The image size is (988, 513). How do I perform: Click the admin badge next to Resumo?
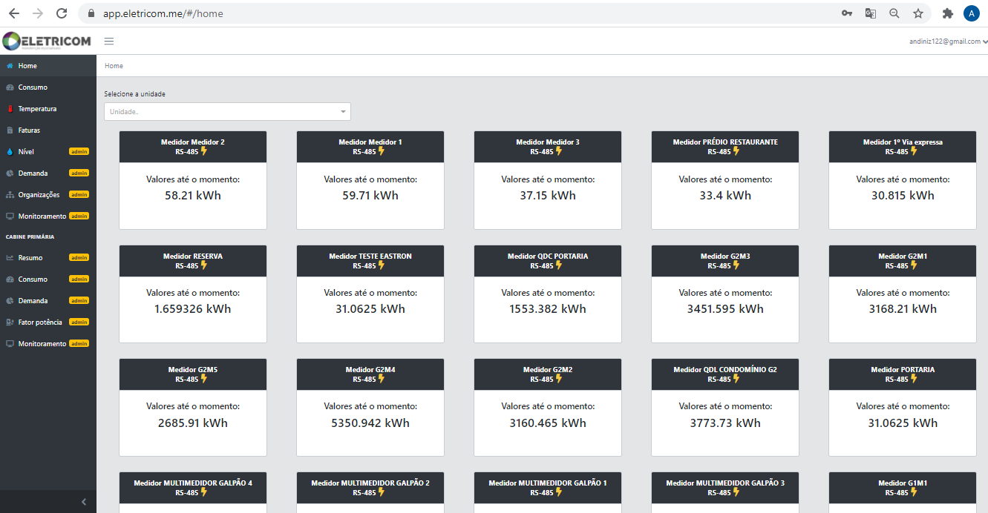click(x=79, y=257)
